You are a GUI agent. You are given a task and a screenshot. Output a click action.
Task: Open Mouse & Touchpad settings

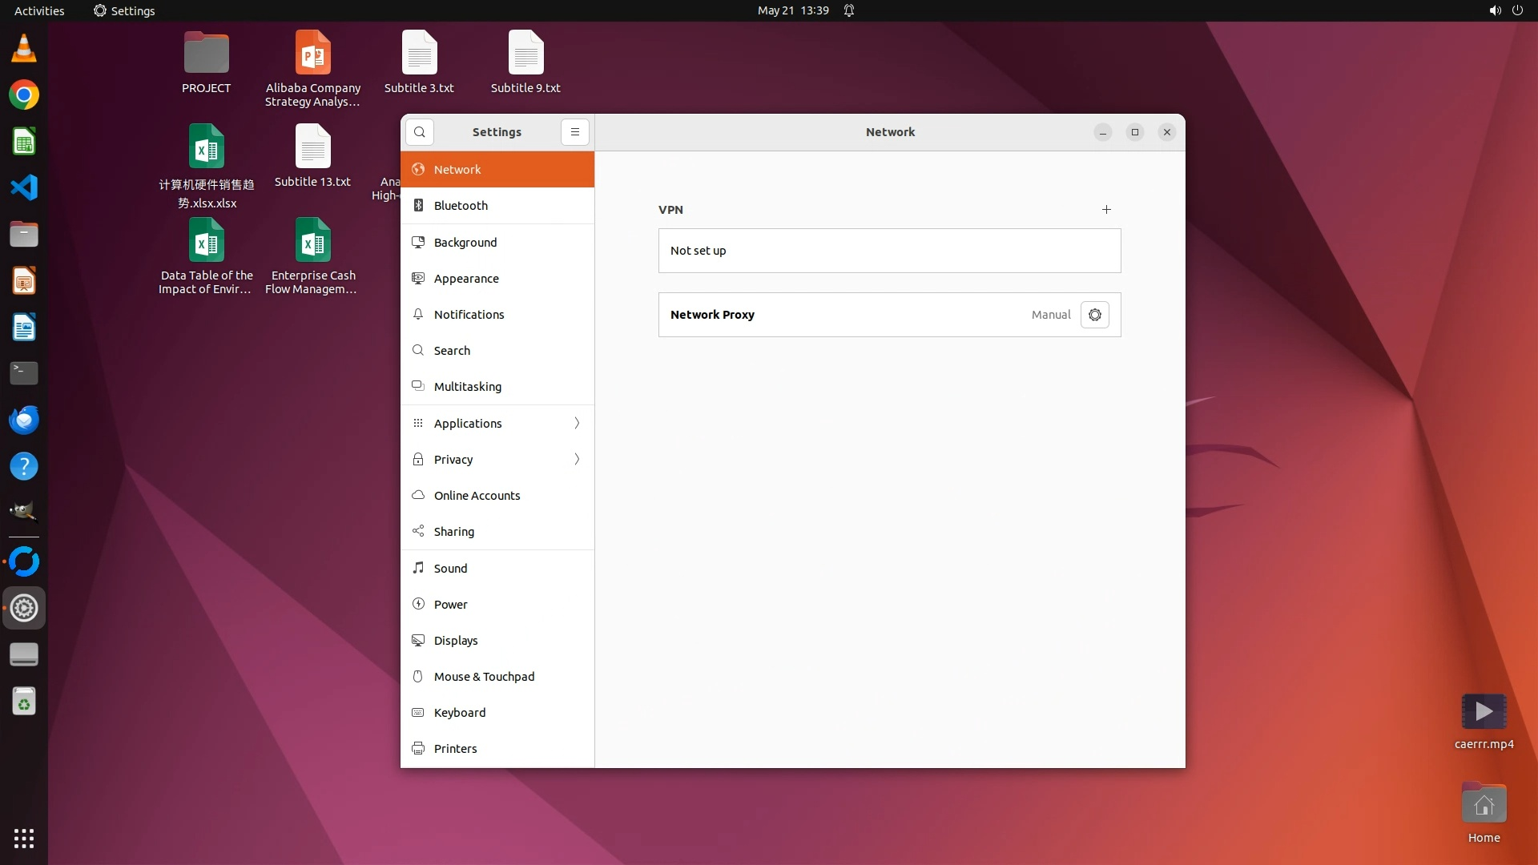point(484,677)
